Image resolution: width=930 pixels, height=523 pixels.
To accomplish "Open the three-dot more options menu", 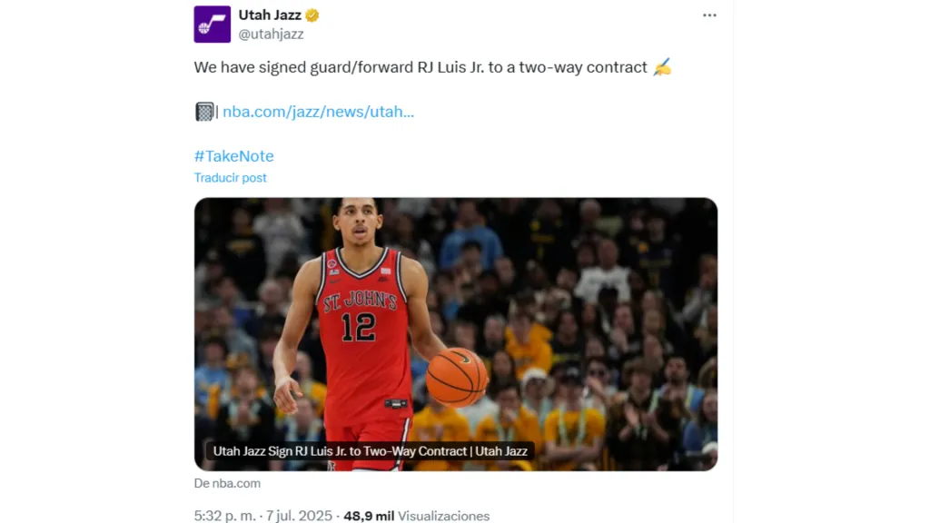I will click(x=709, y=15).
